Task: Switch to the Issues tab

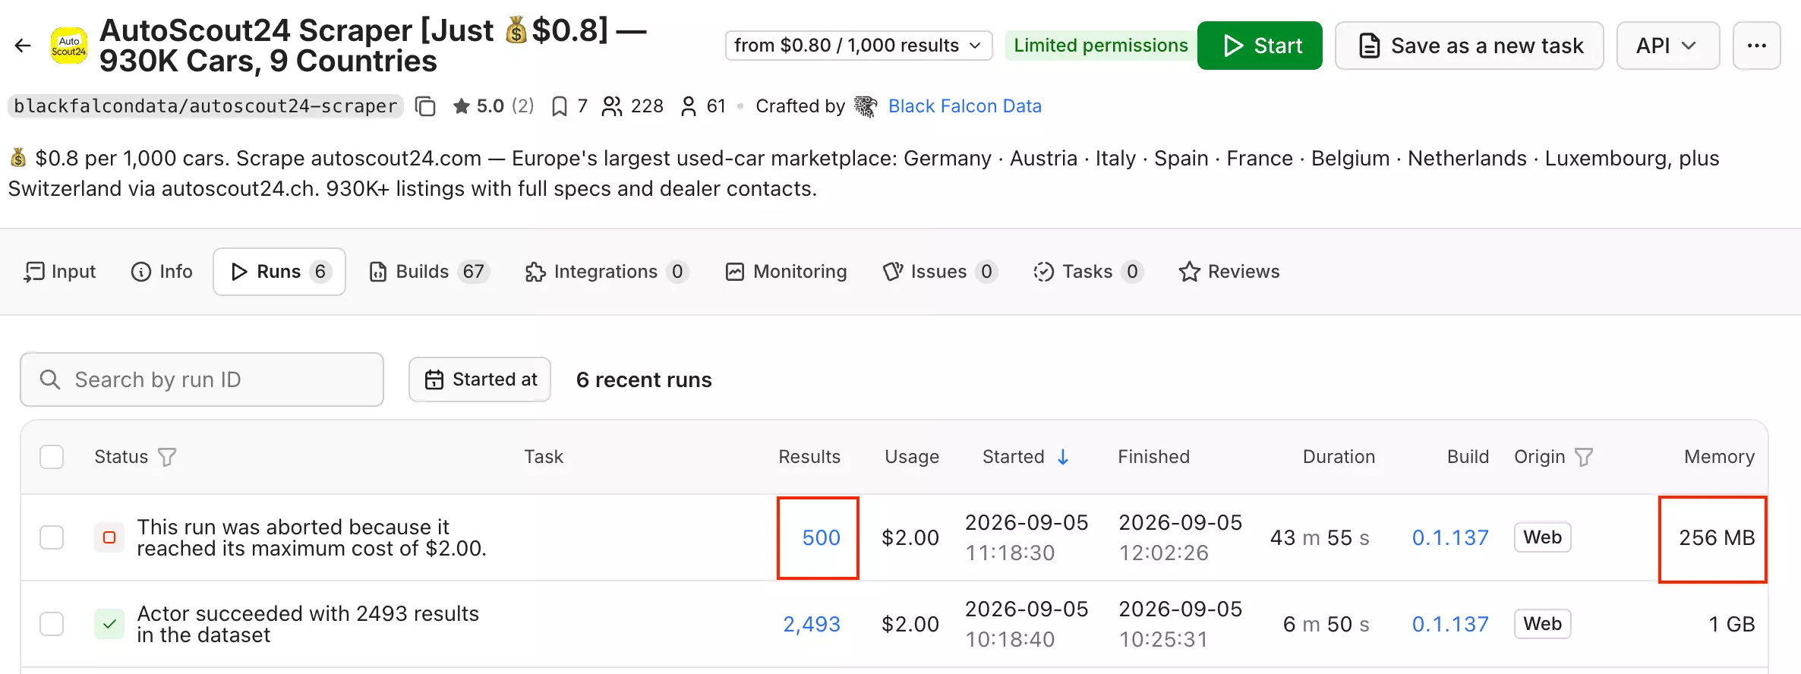Action: click(x=940, y=272)
